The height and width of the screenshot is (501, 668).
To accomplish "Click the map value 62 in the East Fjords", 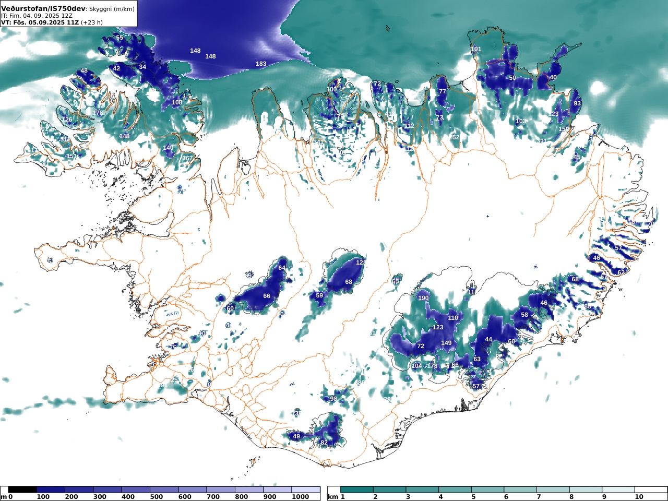I will 621,272.
